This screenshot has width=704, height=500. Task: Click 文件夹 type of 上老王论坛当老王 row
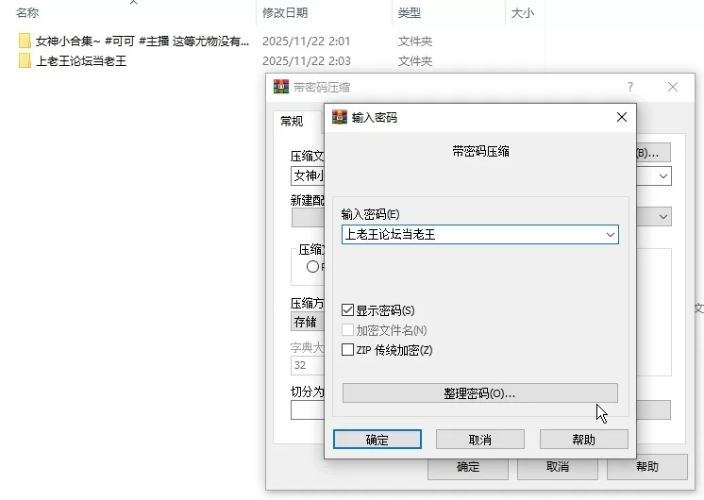point(415,60)
